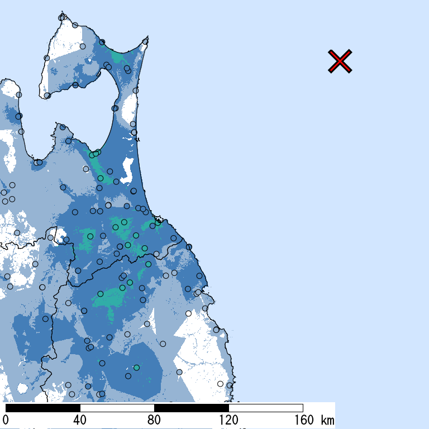Image resolution: width=429 pixels, height=429 pixels.
Task: Select the station circle at the northwestern peninsula tip
Action: [x=62, y=17]
